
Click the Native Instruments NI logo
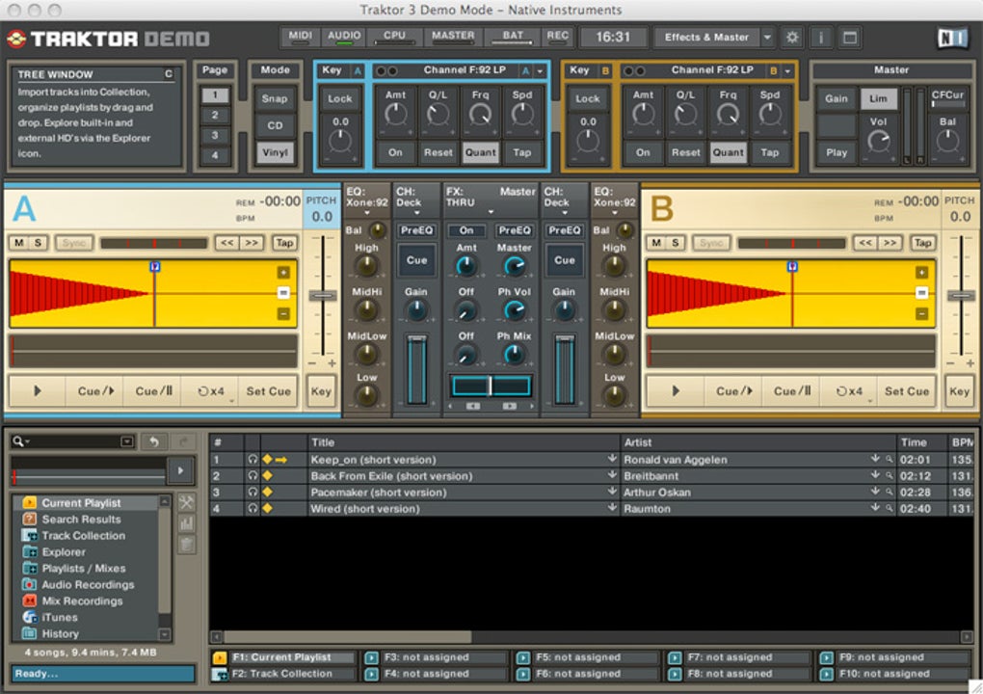(x=951, y=38)
